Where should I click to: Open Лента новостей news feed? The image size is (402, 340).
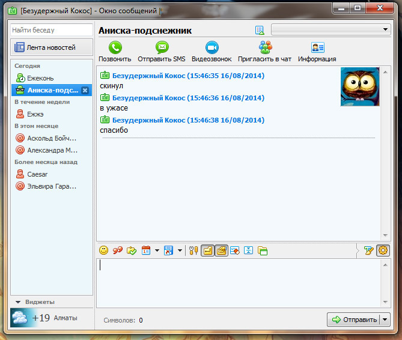52,47
